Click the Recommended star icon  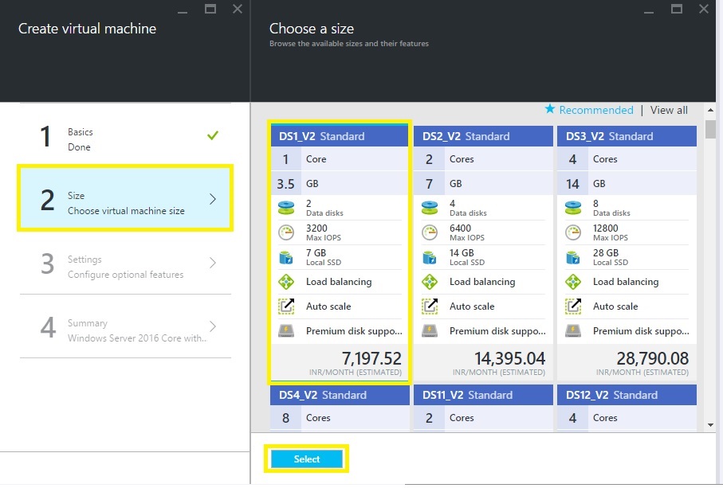(550, 109)
